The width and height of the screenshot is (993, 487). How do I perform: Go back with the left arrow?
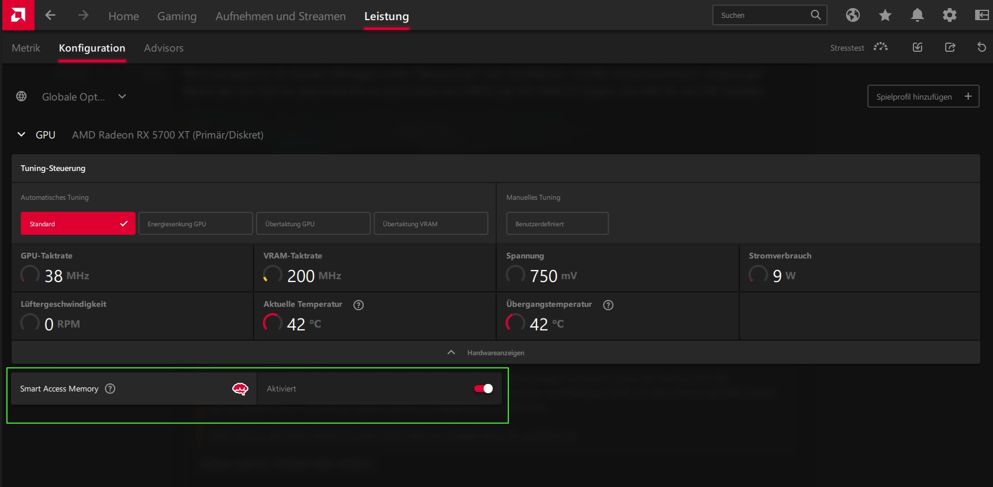click(x=50, y=15)
